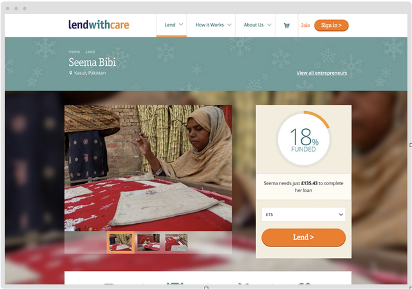Viewport: 412px width, 289px height.
Task: Expand the About Us chevron
Action: [269, 25]
